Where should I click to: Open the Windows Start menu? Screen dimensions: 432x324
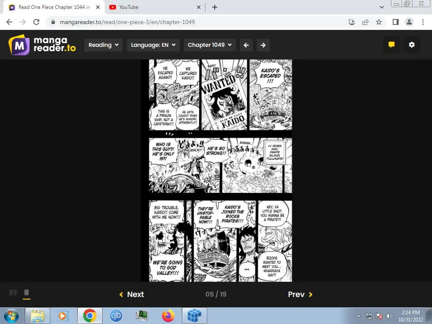(11, 316)
